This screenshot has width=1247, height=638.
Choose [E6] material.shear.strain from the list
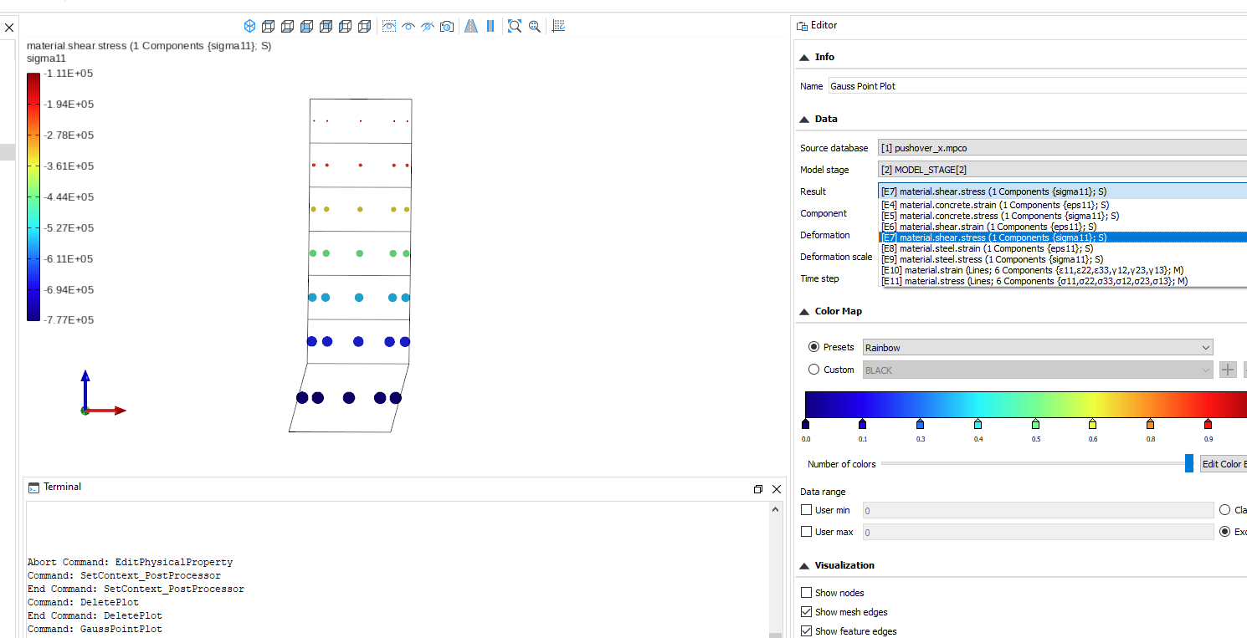(x=1063, y=227)
